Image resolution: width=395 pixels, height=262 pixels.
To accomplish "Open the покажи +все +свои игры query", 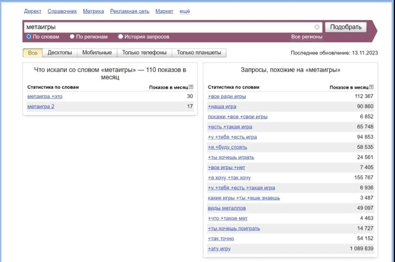I will [237, 117].
